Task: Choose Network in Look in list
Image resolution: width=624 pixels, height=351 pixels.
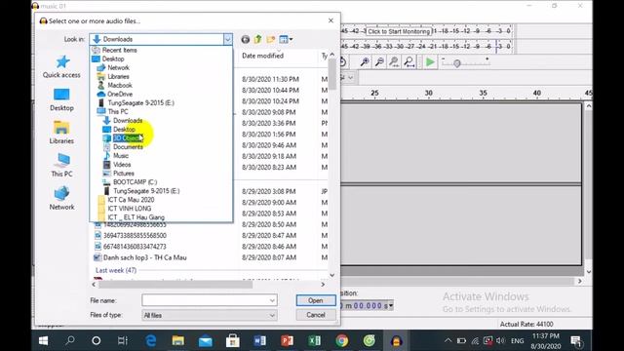Action: pos(118,67)
